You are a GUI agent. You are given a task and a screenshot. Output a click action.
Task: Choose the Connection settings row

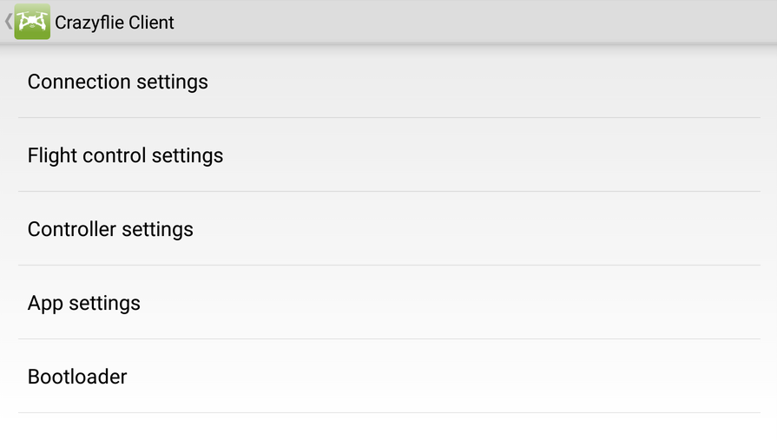point(388,82)
